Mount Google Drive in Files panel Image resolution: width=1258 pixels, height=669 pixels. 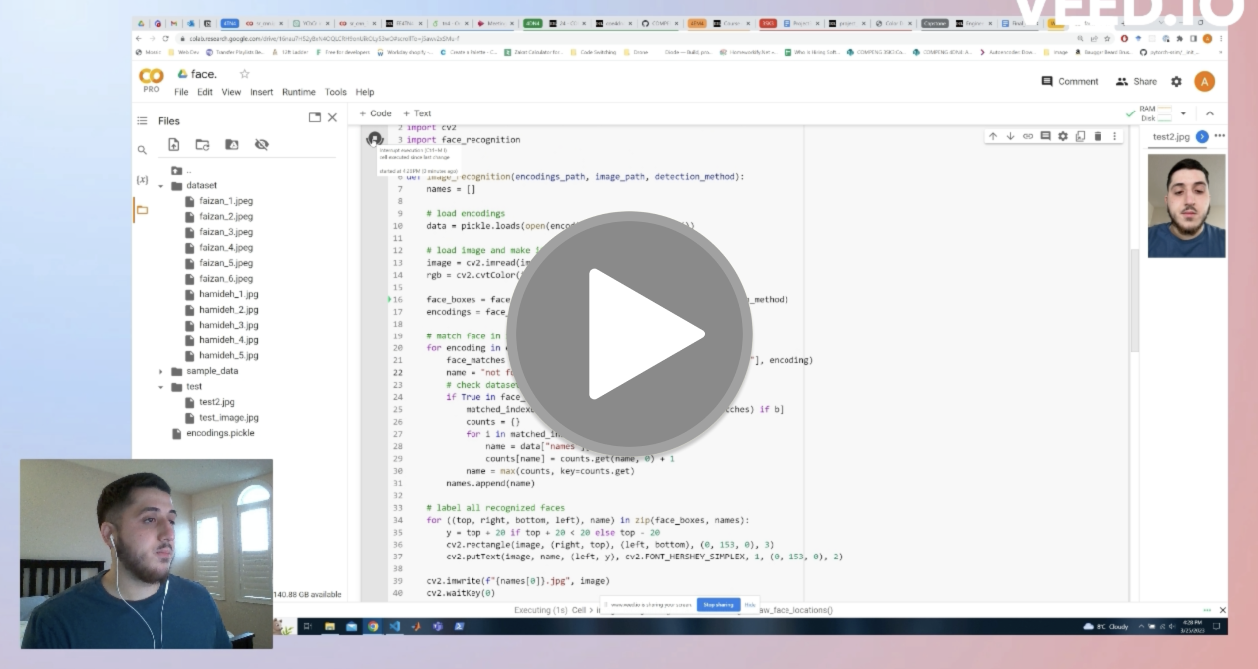pos(230,144)
